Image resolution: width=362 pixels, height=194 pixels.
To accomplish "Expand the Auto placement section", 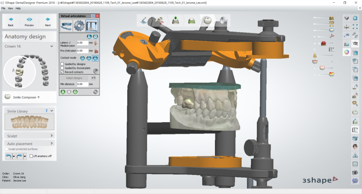I will point(29,143).
